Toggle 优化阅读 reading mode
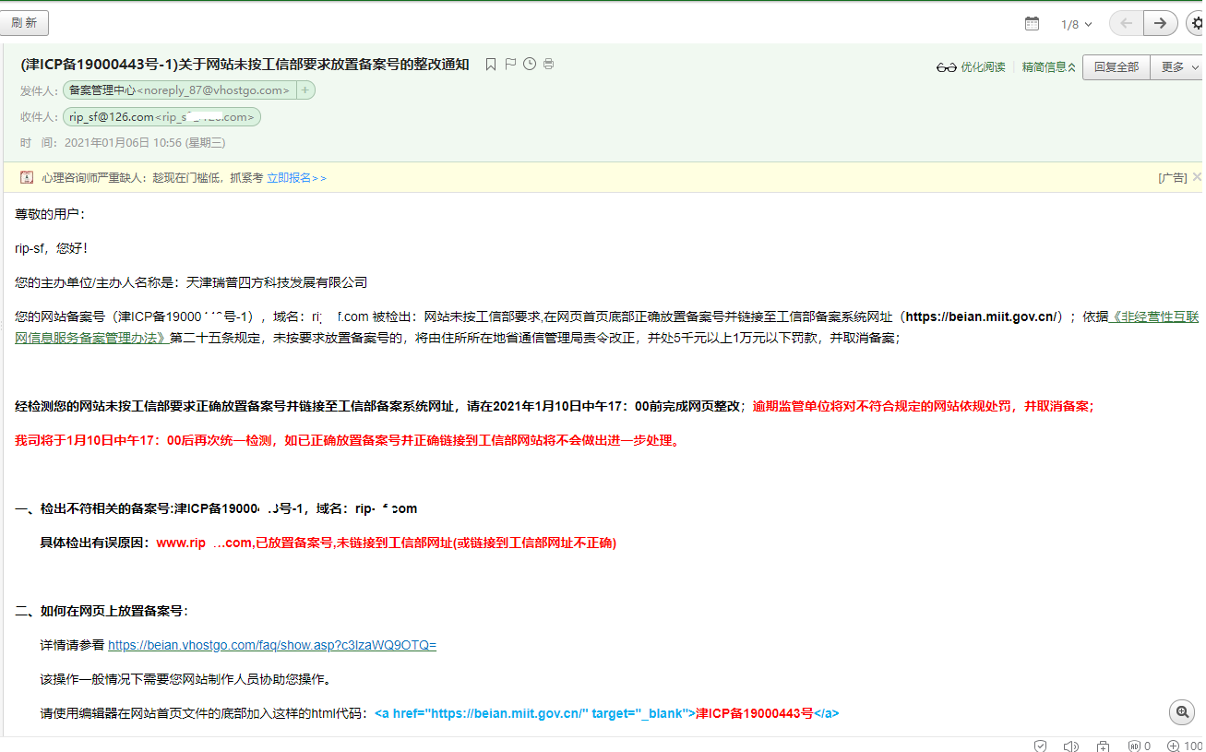The height and width of the screenshot is (752, 1206). [x=971, y=67]
